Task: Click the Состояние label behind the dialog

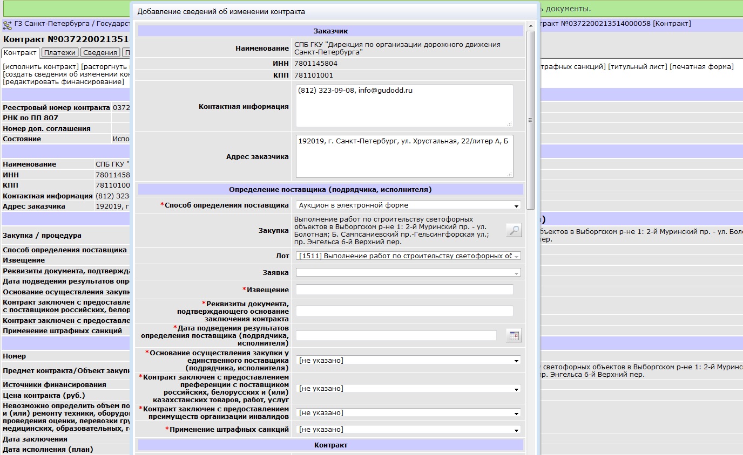Action: (x=22, y=139)
